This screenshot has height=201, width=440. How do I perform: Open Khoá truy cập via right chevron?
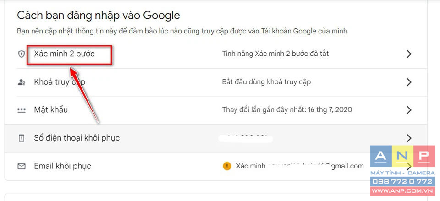point(409,82)
